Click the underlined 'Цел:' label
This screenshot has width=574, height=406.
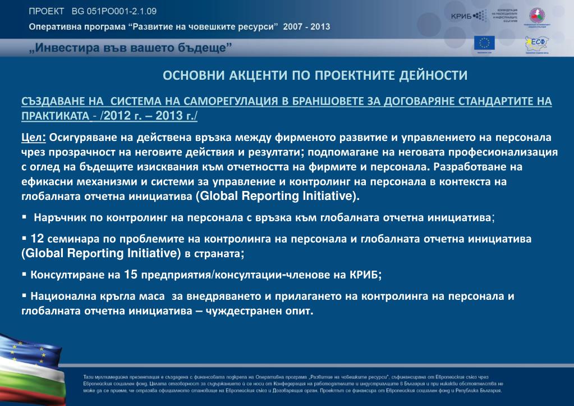(x=33, y=138)
